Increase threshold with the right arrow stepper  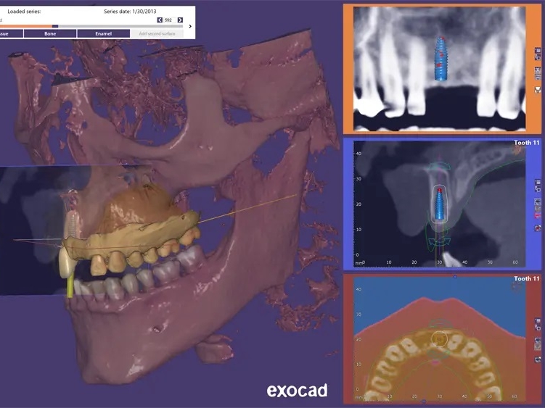tap(180, 20)
